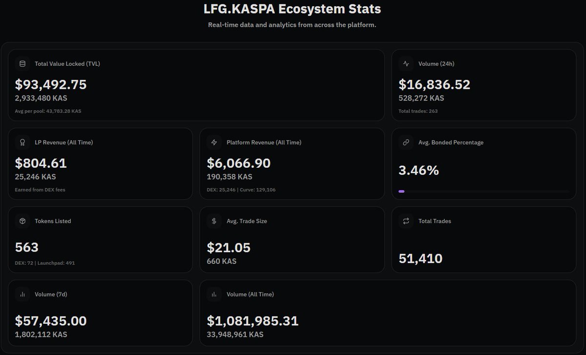Click the $21.05 average trade value

[229, 248]
